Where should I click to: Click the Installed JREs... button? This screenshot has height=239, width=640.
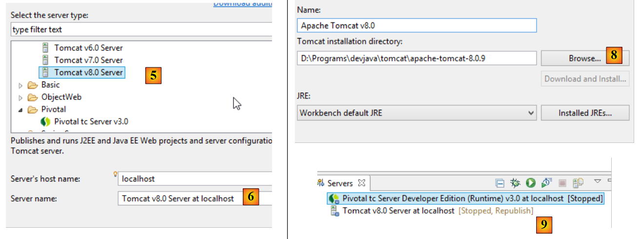click(584, 113)
